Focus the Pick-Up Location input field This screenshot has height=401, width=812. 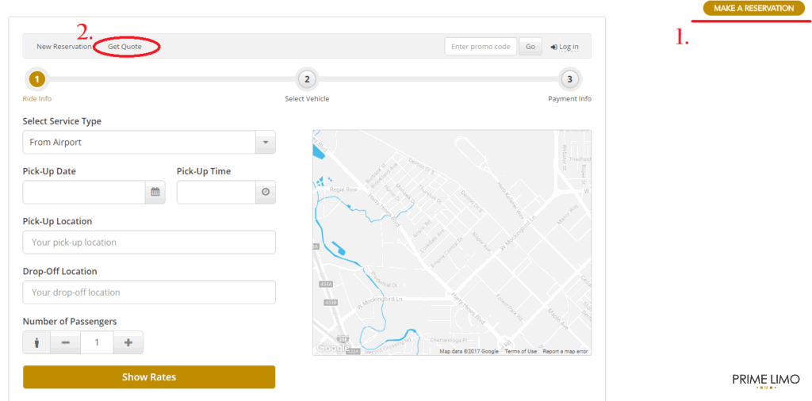[149, 243]
